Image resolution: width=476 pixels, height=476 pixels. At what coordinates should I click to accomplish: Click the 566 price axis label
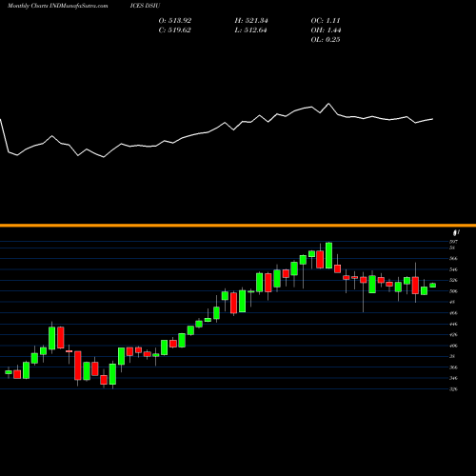tap(454, 259)
